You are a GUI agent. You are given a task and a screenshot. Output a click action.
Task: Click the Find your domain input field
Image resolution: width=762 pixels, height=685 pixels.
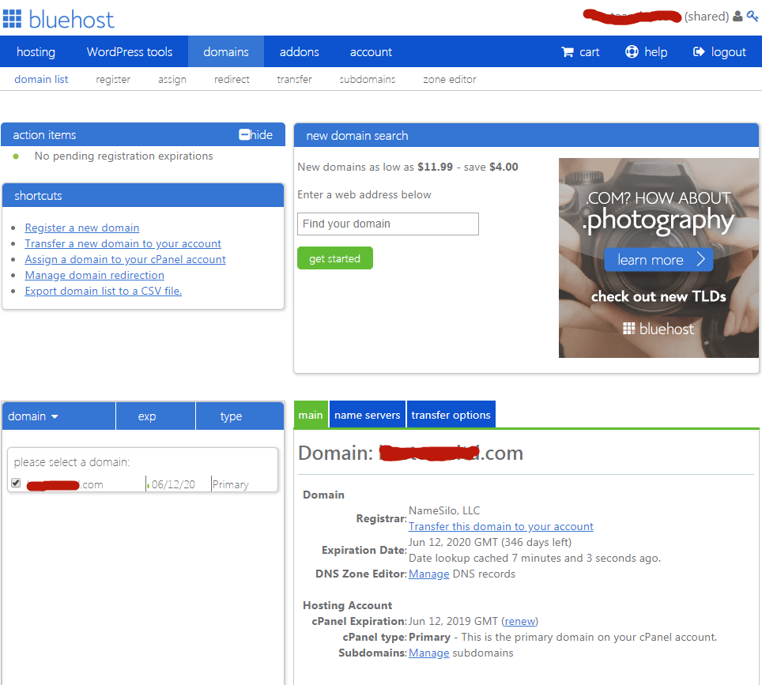(x=388, y=224)
